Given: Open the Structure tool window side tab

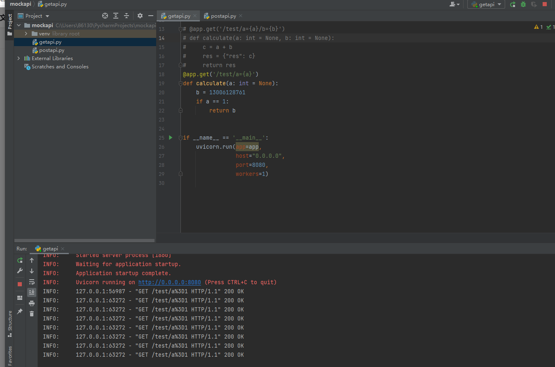Looking at the screenshot, I should [9, 324].
